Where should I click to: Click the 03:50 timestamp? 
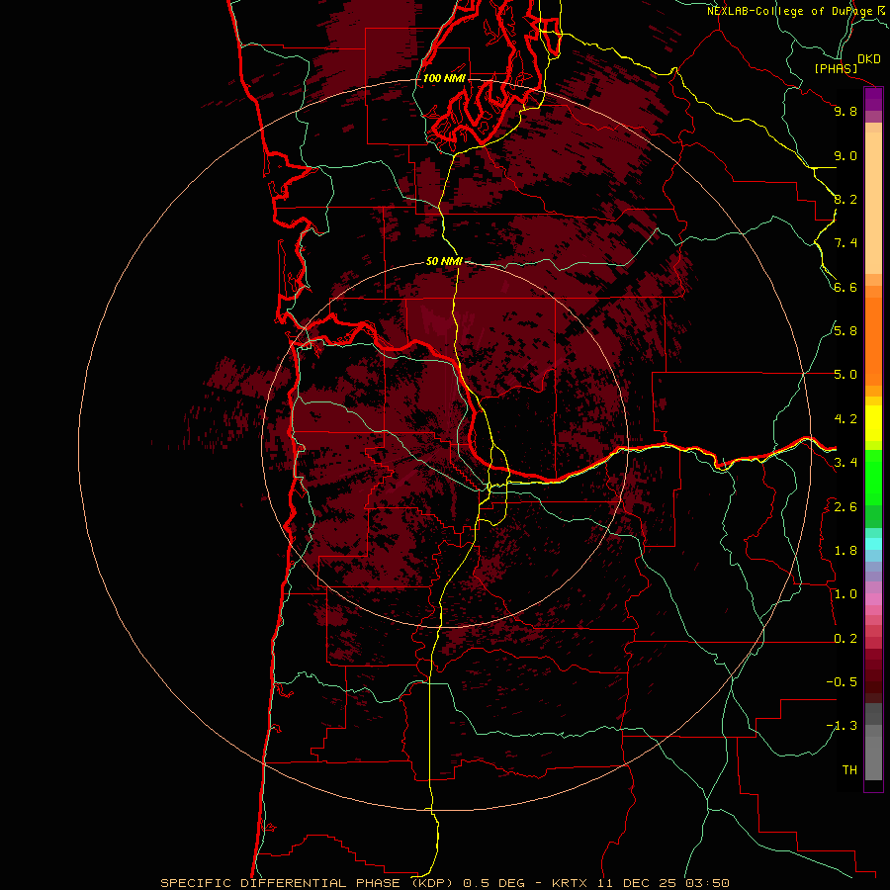[x=706, y=883]
